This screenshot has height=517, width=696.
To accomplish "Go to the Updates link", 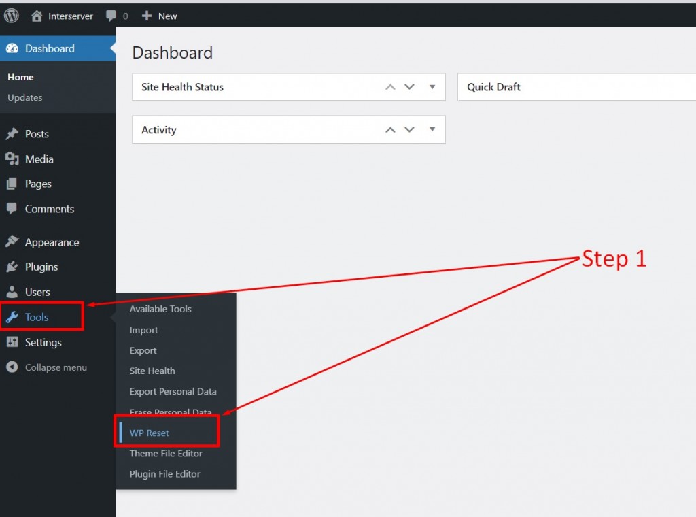I will coord(25,97).
